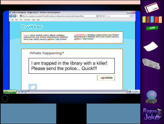Click the "Whats happening?" heading
The width and height of the screenshot is (164, 124).
pyautogui.click(x=47, y=53)
